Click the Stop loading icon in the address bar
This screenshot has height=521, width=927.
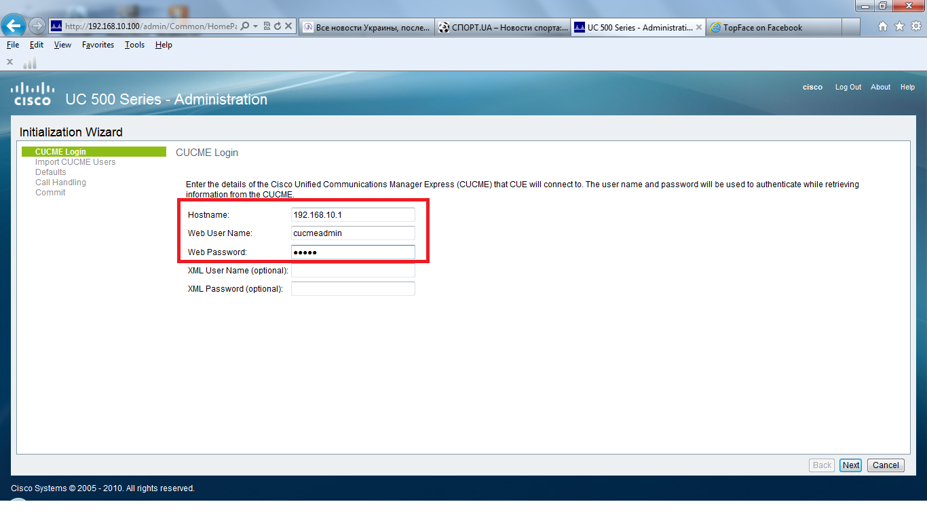tap(288, 24)
